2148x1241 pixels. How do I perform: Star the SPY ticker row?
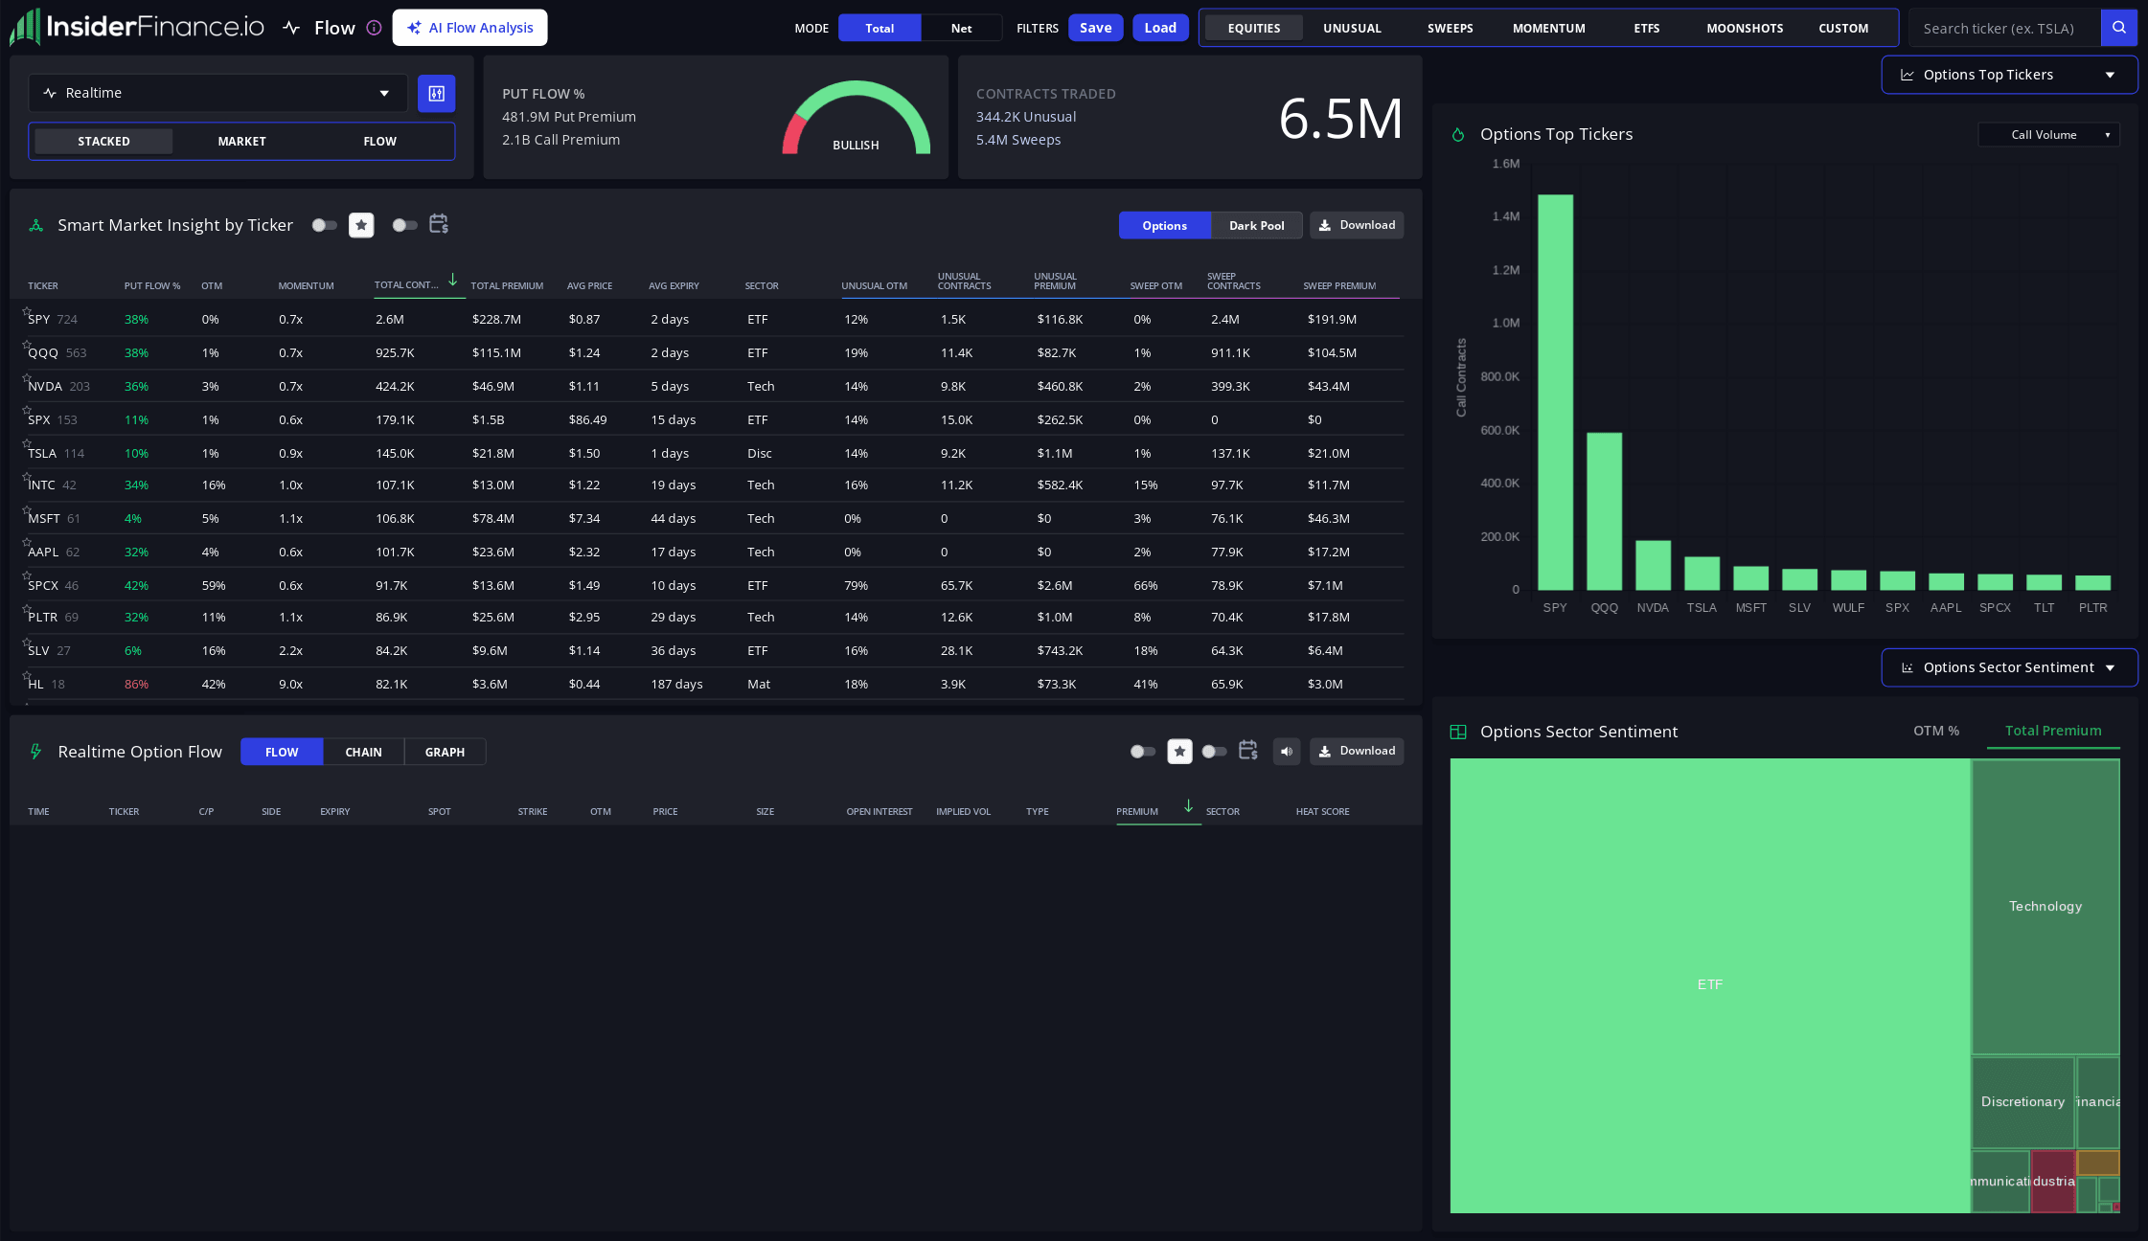27,311
